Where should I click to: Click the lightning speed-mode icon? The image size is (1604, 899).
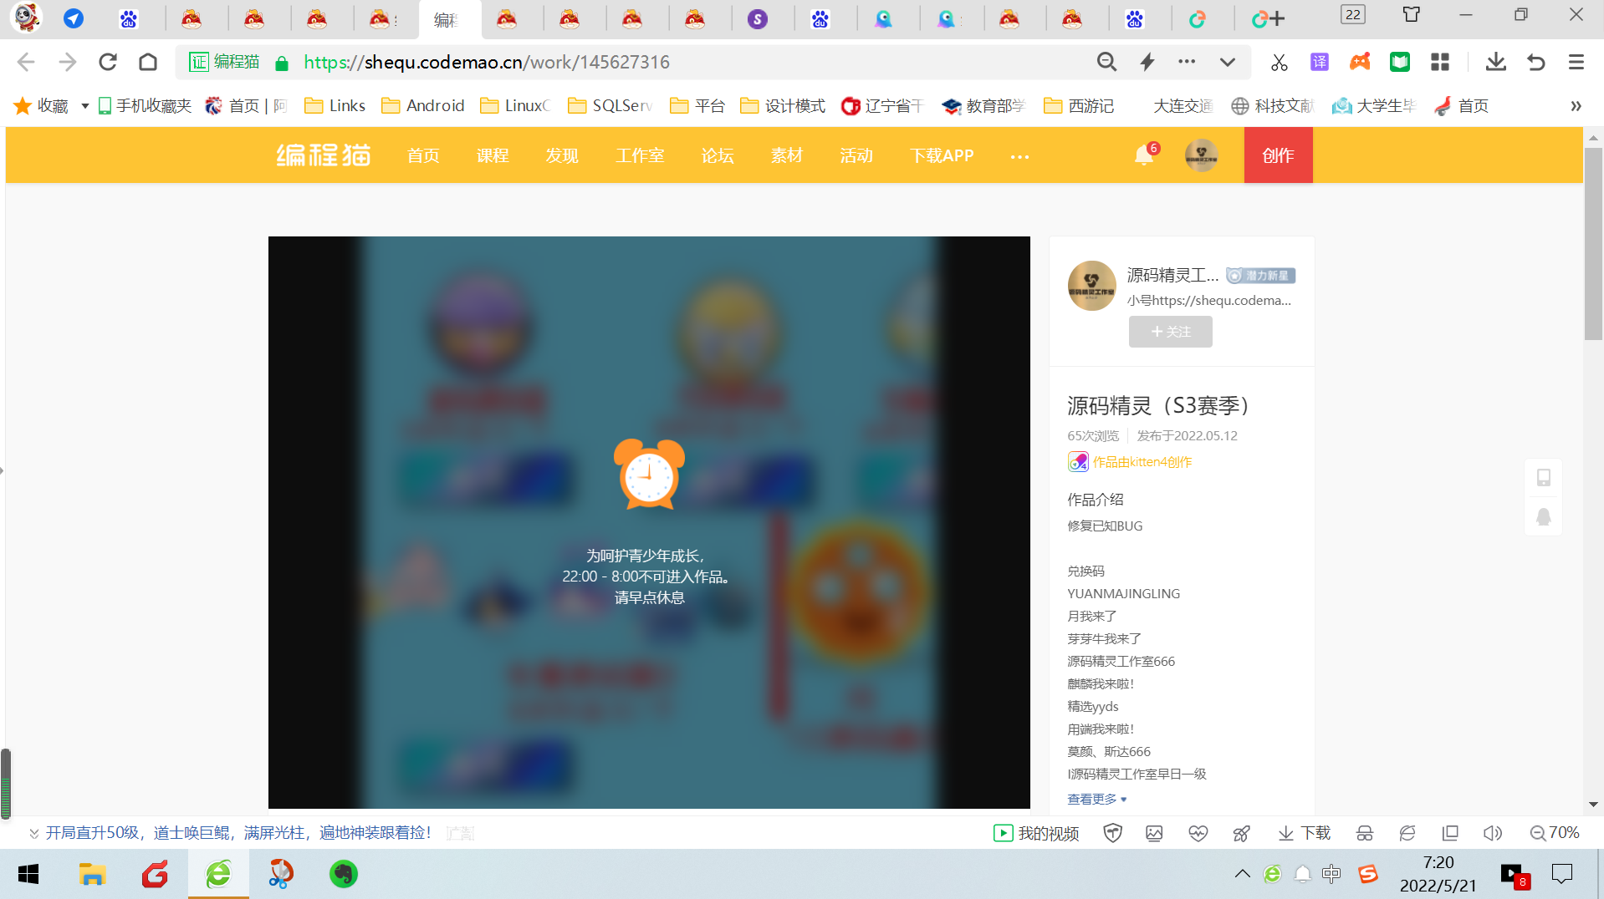pyautogui.click(x=1147, y=62)
